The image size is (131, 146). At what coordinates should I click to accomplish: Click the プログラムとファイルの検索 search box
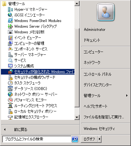[37, 139]
